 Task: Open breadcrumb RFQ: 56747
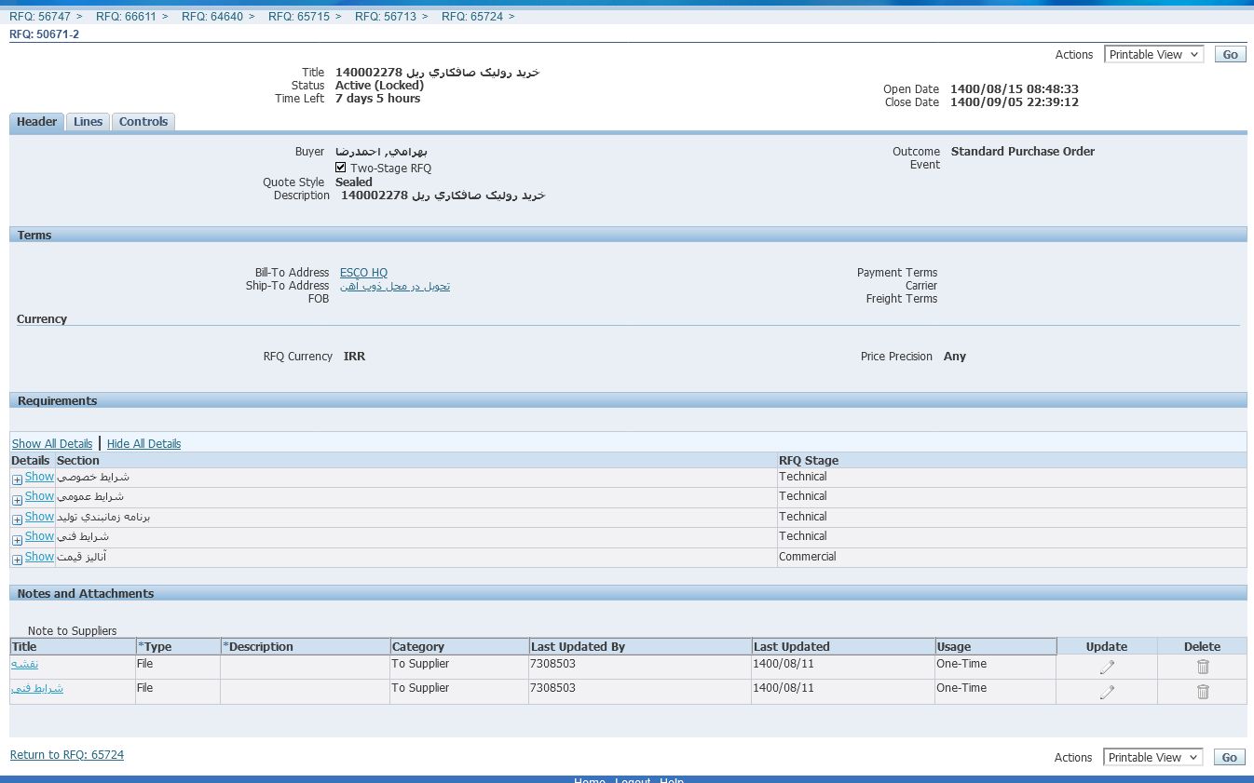(x=40, y=17)
